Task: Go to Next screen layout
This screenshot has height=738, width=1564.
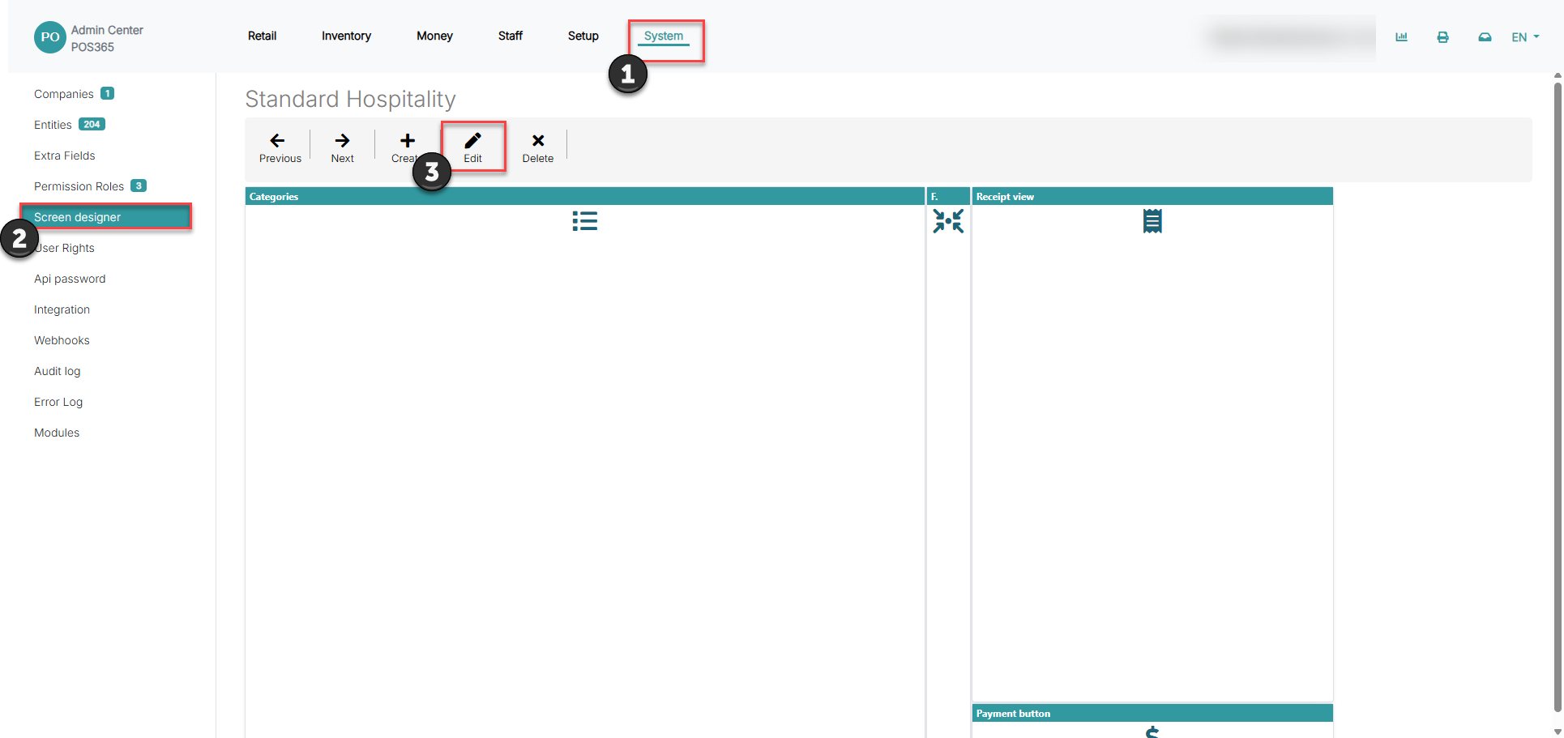Action: click(342, 148)
